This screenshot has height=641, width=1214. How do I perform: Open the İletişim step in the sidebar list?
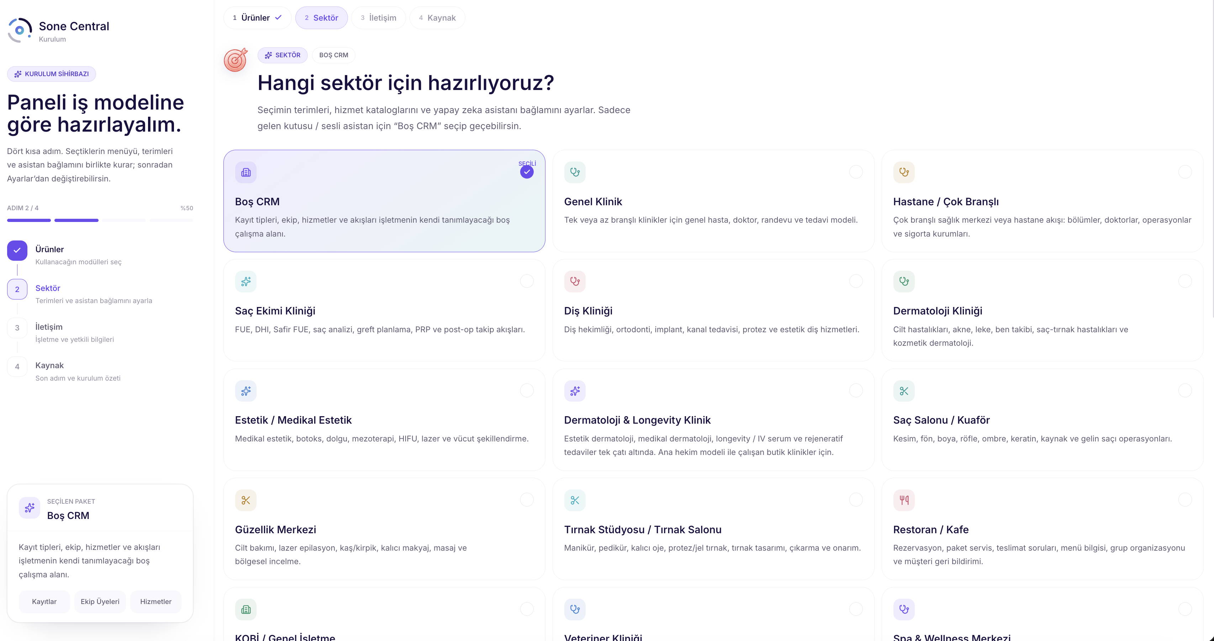100,332
